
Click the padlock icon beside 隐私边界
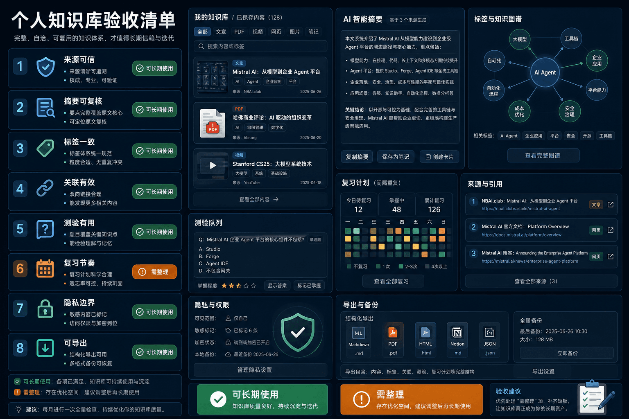coord(45,309)
